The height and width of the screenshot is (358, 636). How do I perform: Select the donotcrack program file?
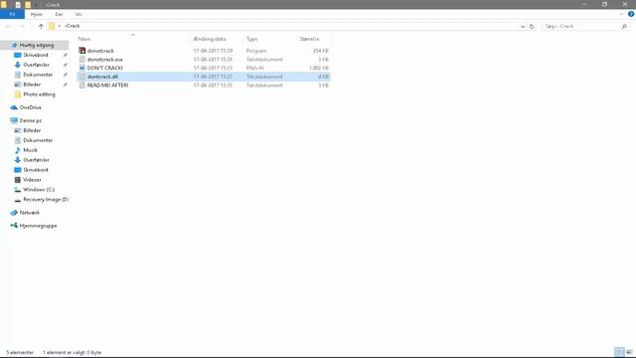(x=204, y=51)
